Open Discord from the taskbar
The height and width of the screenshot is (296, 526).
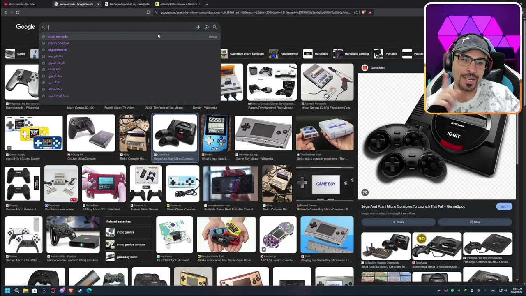(62, 291)
